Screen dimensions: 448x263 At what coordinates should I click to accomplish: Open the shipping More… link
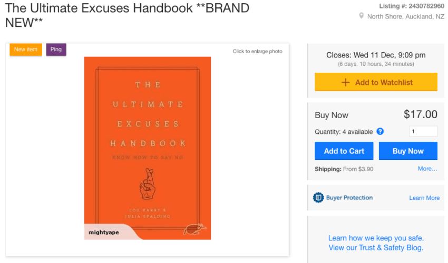pos(427,169)
